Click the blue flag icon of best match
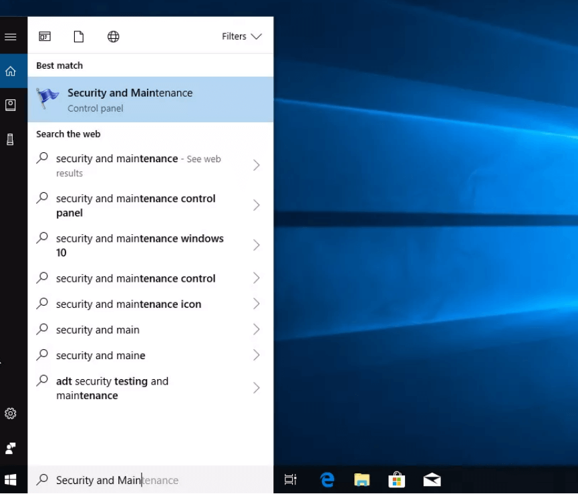Image resolution: width=578 pixels, height=494 pixels. (x=47, y=98)
